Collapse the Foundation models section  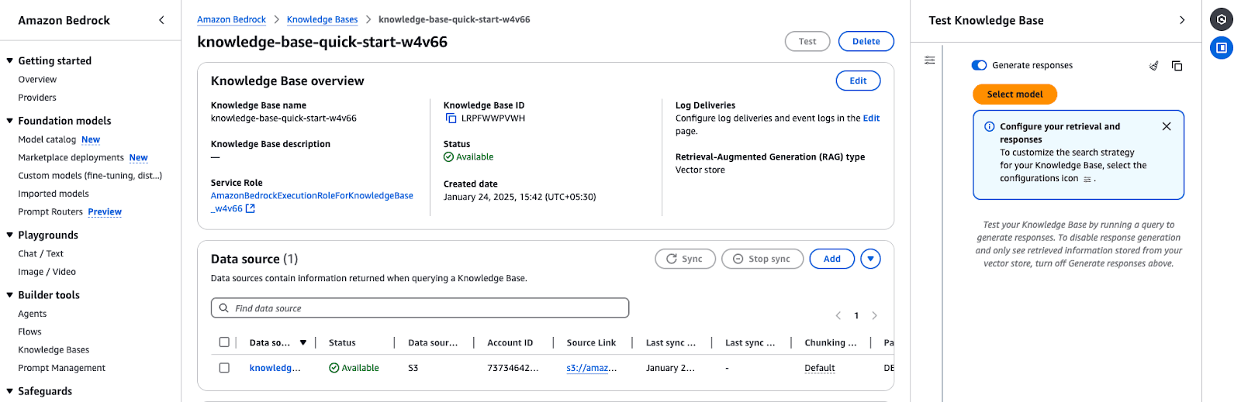point(10,121)
